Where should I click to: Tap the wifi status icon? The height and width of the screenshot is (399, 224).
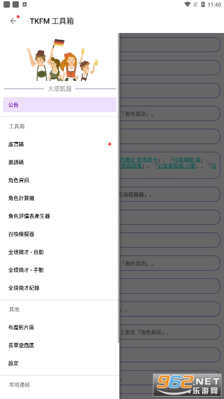point(187,4)
